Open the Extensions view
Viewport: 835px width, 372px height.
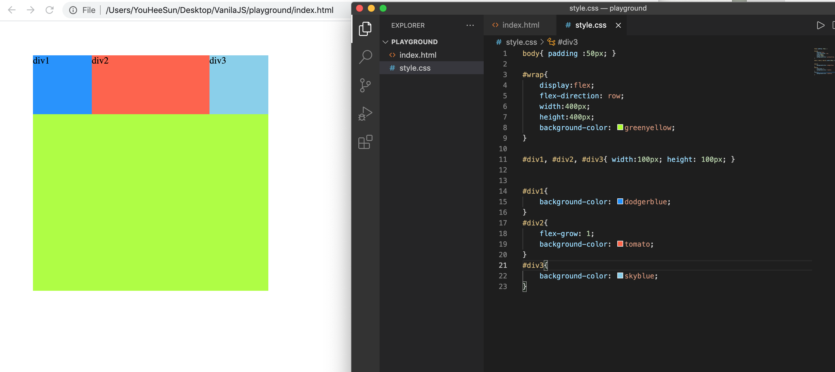click(x=365, y=142)
